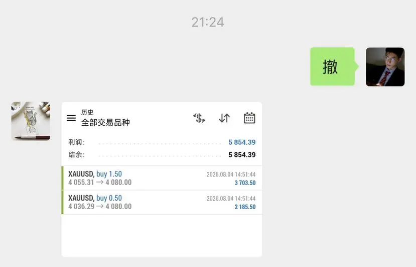The height and width of the screenshot is (267, 416).
Task: Open the hamburger menu icon
Action: (71, 118)
